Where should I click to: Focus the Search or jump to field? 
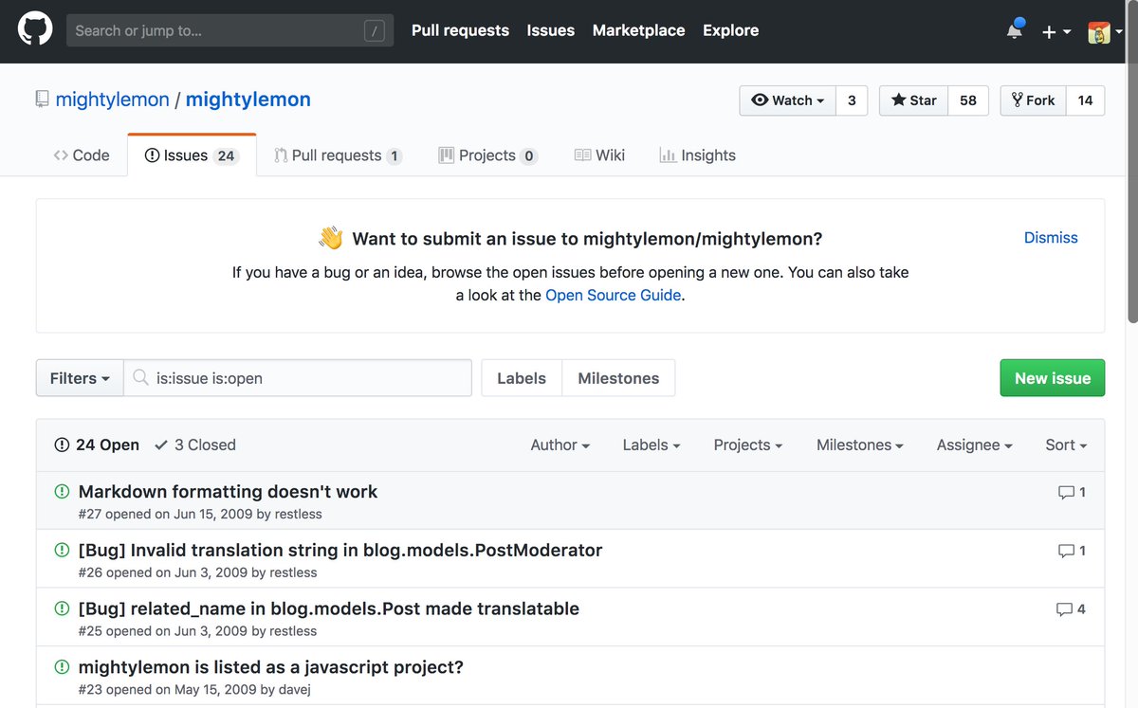click(x=230, y=31)
